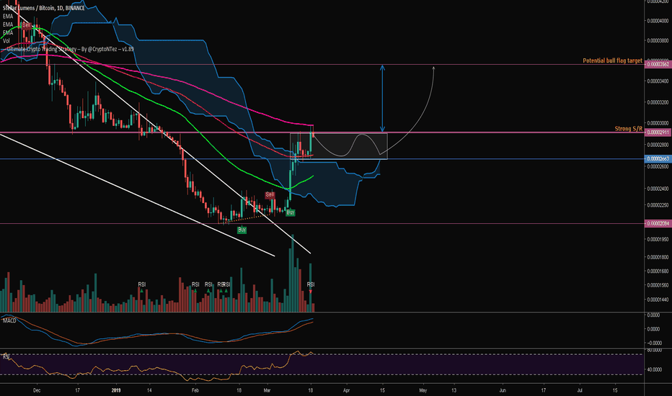
Task: Click the MACD pane label
Action: [x=9, y=320]
